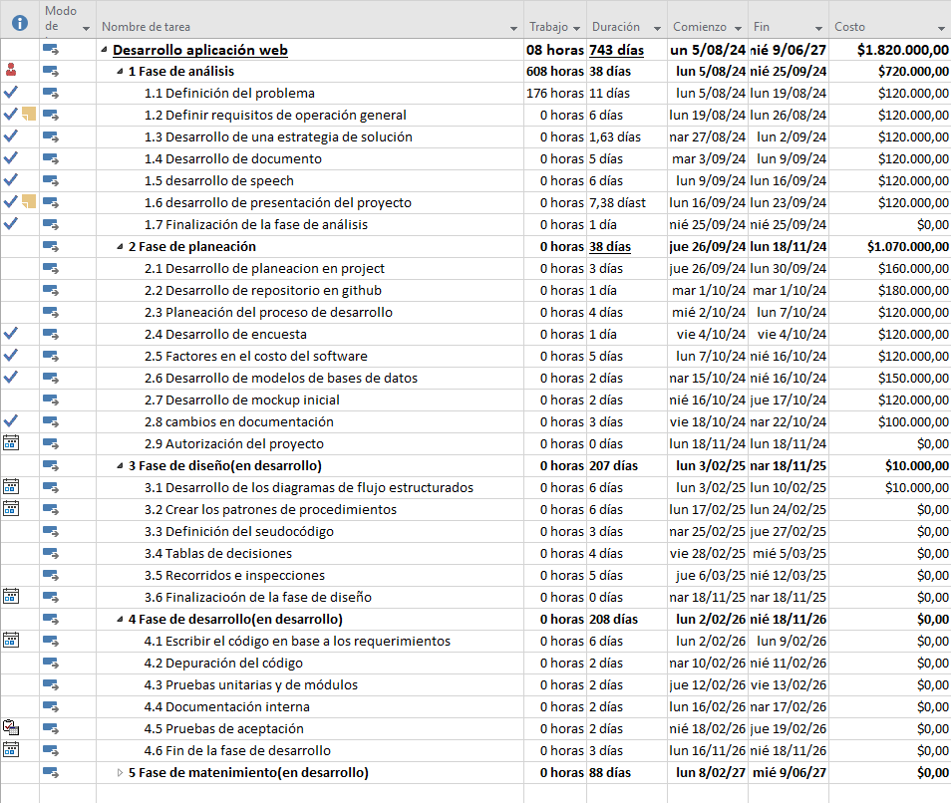Viewport: 951px width, 803px height.
Task: Select the Trabajo column header
Action: pos(548,27)
